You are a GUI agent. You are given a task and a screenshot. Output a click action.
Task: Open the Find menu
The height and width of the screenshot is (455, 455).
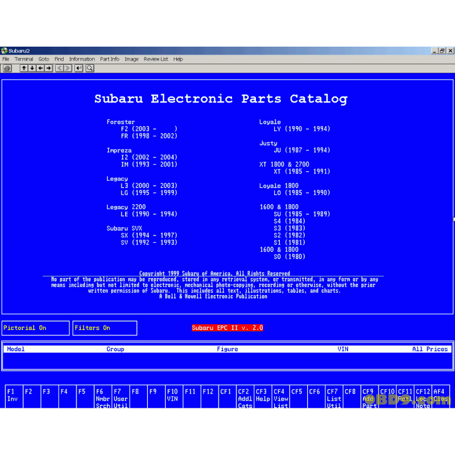[59, 59]
